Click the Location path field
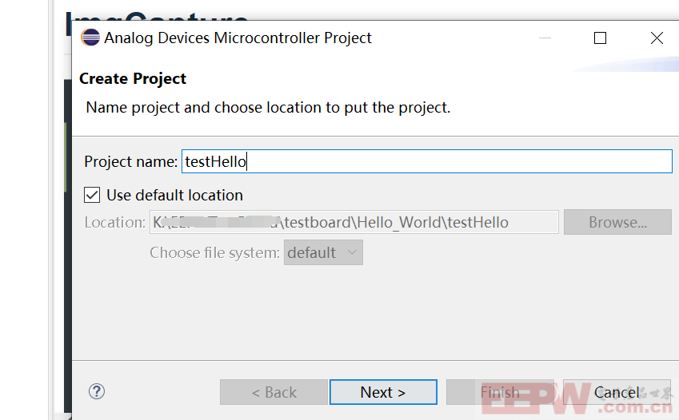Viewport: 679px width, 420px height. [x=353, y=222]
